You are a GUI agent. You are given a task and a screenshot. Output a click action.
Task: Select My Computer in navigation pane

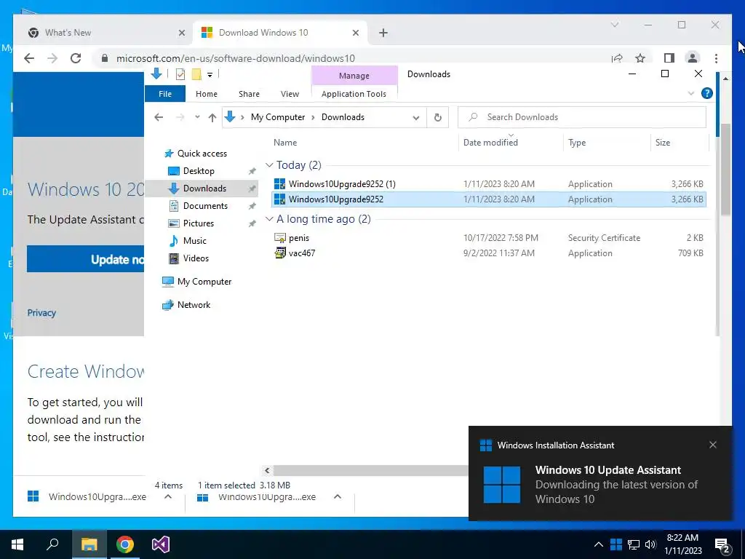(x=204, y=282)
